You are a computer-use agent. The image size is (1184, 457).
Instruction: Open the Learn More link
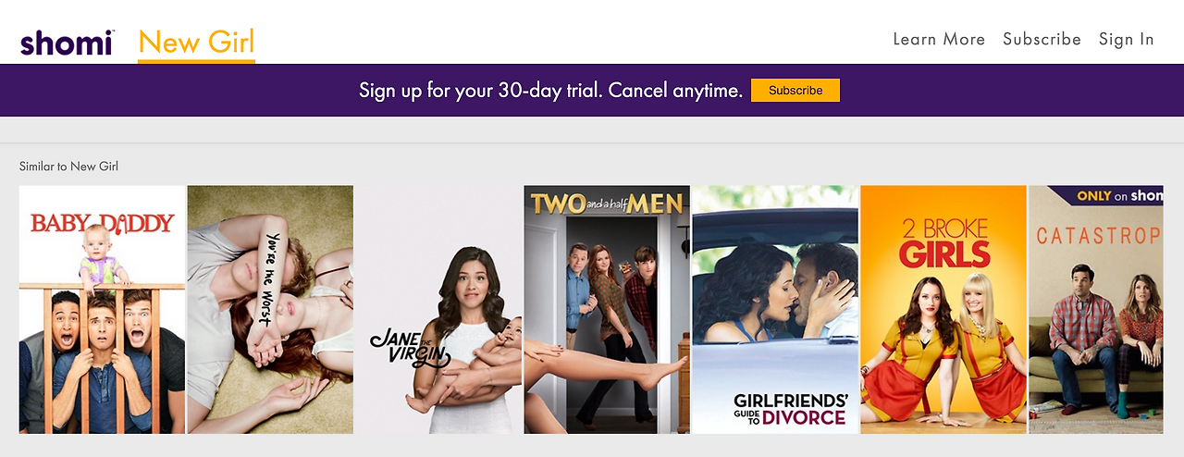[939, 39]
